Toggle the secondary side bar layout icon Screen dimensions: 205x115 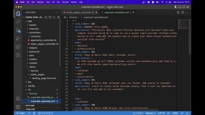click(x=184, y=7)
